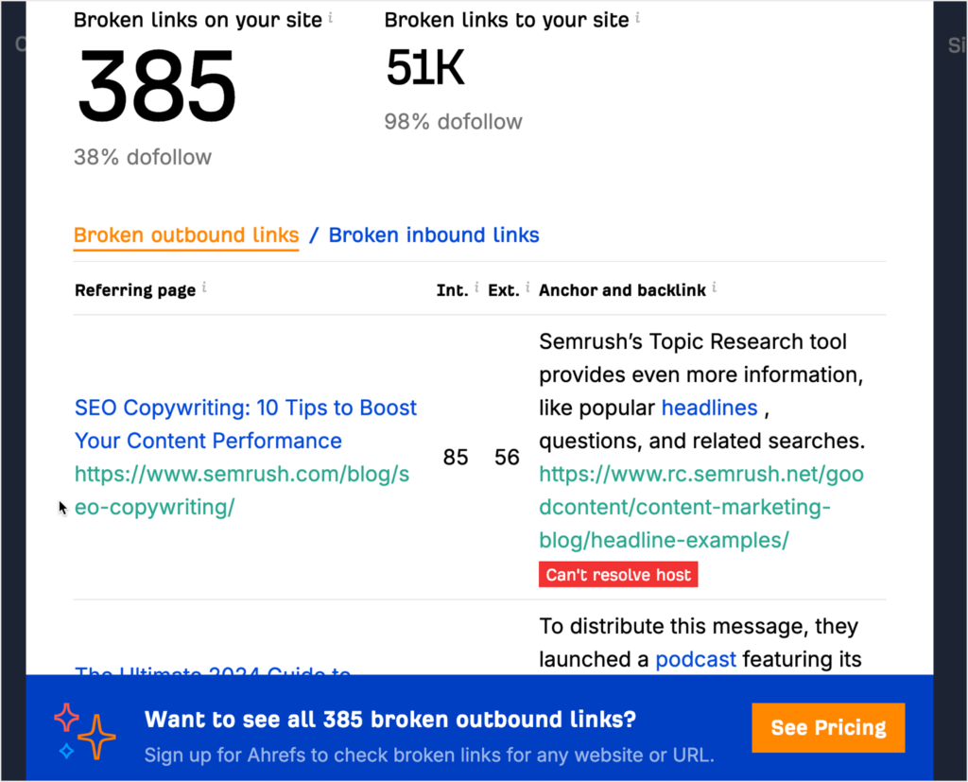Image resolution: width=968 pixels, height=782 pixels.
Task: Click the "podcast" hyperlink
Action: click(696, 659)
